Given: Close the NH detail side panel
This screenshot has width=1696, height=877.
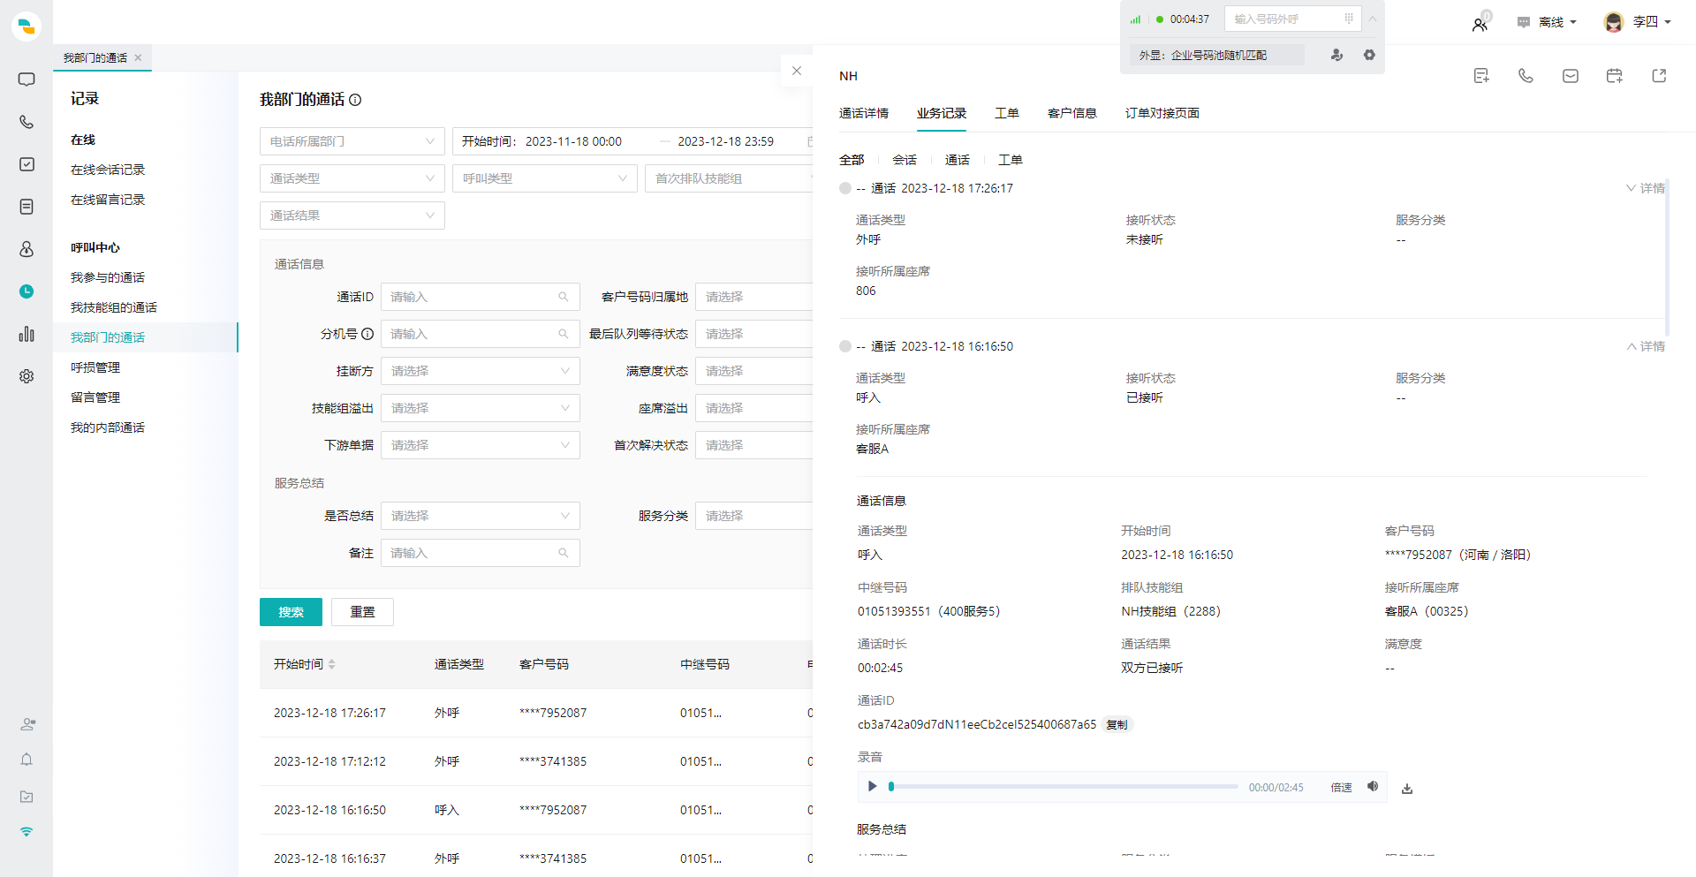Looking at the screenshot, I should tap(797, 71).
